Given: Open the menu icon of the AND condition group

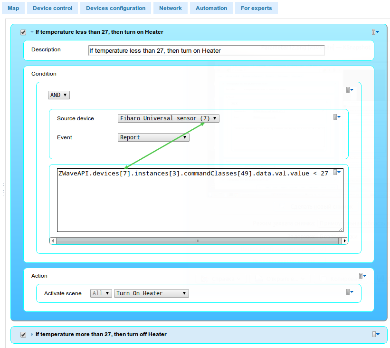Looking at the screenshot, I should (350, 90).
